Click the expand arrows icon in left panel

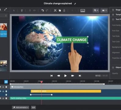[x=5, y=9]
